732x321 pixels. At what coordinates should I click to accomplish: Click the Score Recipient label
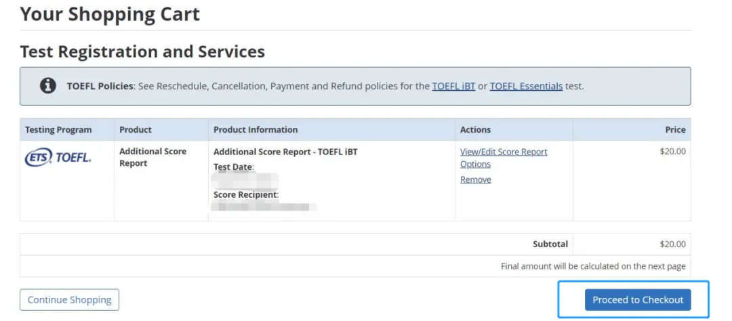(x=246, y=194)
